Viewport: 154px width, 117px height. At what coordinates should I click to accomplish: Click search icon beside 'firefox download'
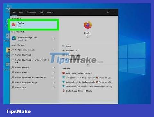pyautogui.click(x=13, y=55)
